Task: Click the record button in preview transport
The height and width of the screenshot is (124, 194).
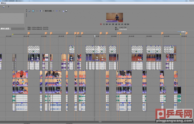Action: click(101, 24)
